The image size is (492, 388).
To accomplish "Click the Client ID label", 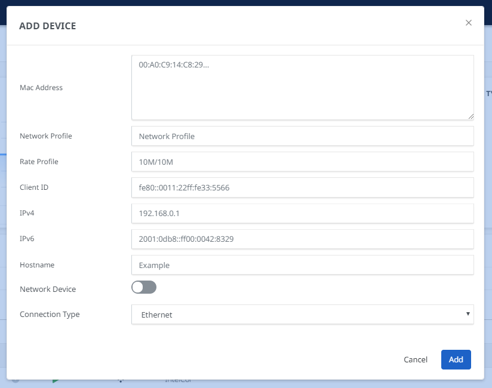I will click(x=34, y=187).
